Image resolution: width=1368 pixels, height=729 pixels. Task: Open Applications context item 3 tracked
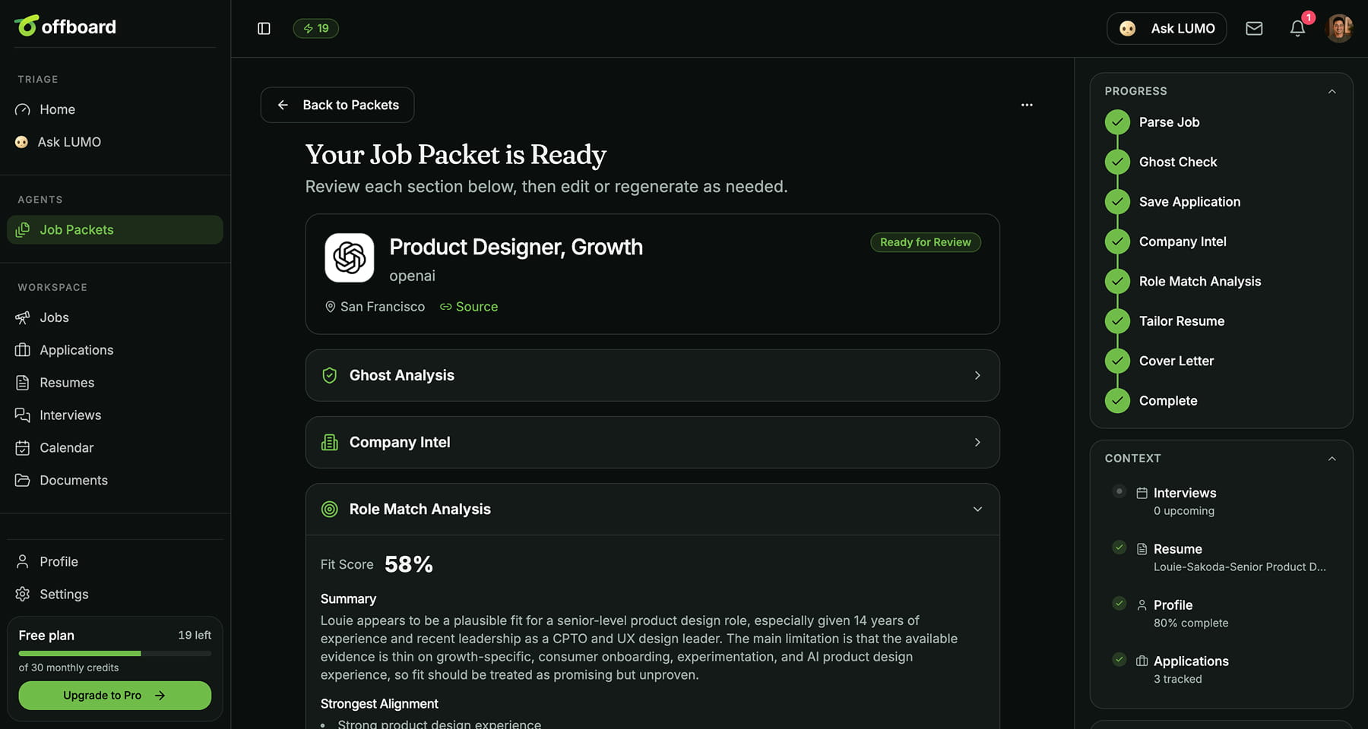pyautogui.click(x=1221, y=670)
